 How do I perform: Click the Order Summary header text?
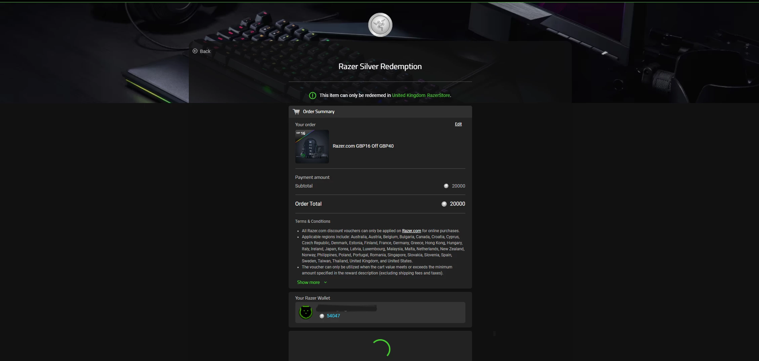(x=319, y=111)
